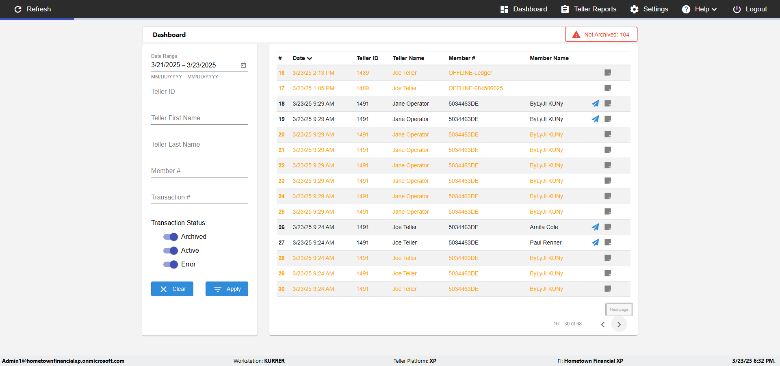The image size is (780, 366).
Task: Click the send icon on row 18
Action: pos(595,104)
